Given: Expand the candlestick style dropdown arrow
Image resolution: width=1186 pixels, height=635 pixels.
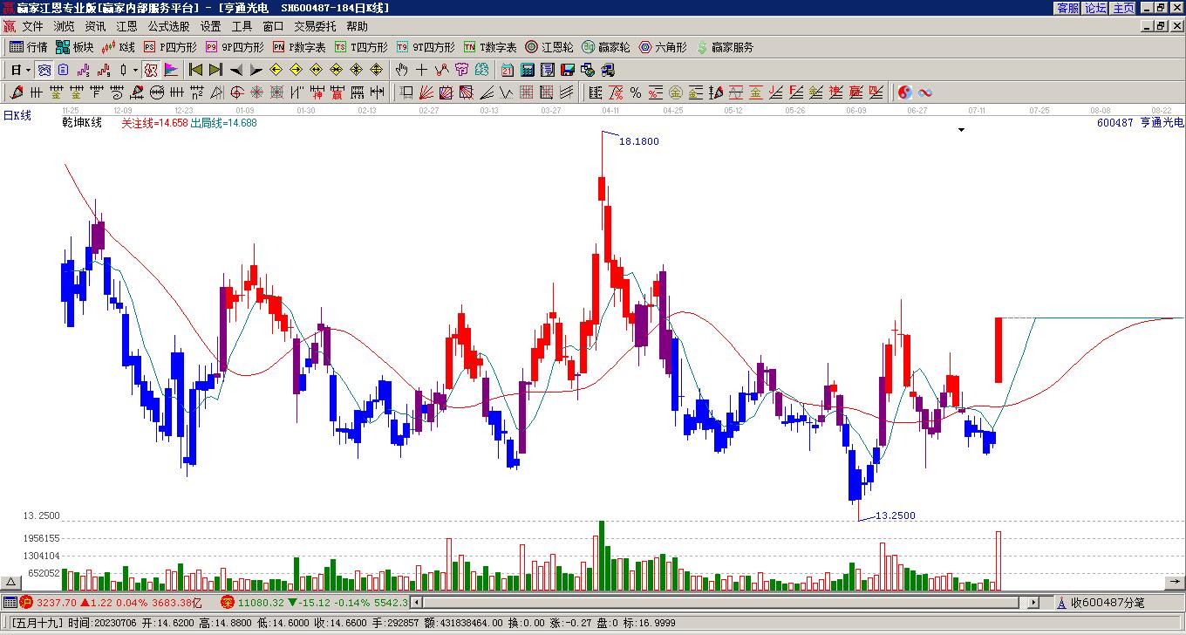Looking at the screenshot, I should [135, 70].
